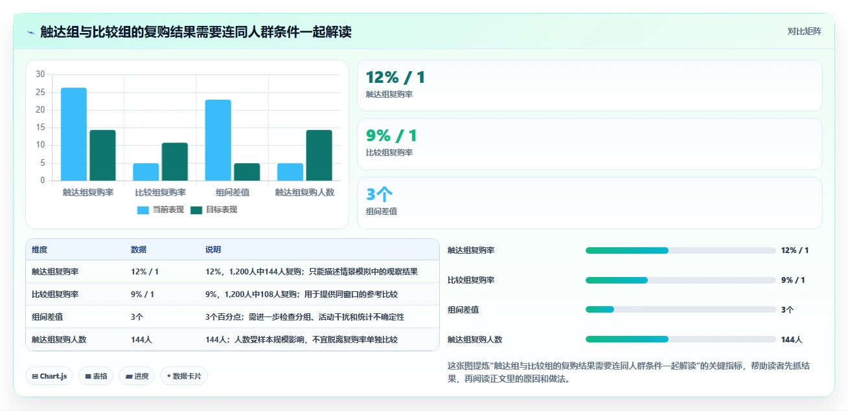
Task: Toggle the 当前表现 legend entry
Action: pos(161,210)
